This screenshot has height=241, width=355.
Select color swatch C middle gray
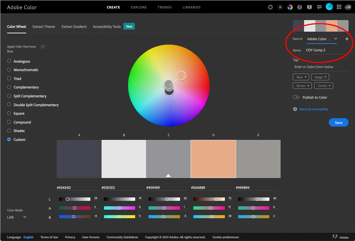click(x=168, y=159)
